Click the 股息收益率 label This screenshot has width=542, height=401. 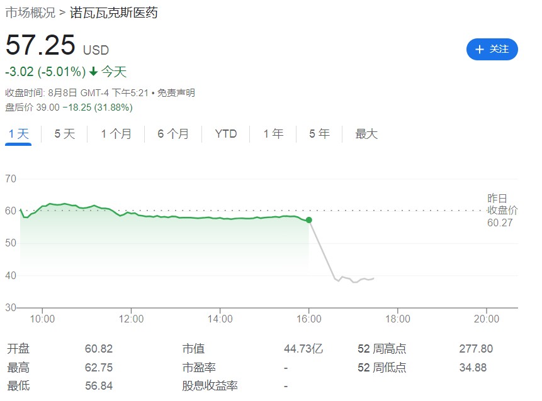click(210, 386)
